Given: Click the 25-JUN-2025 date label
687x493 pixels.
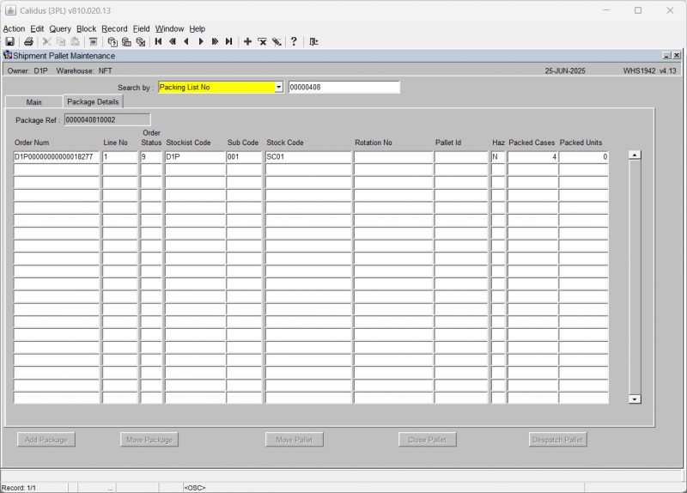Looking at the screenshot, I should (565, 71).
